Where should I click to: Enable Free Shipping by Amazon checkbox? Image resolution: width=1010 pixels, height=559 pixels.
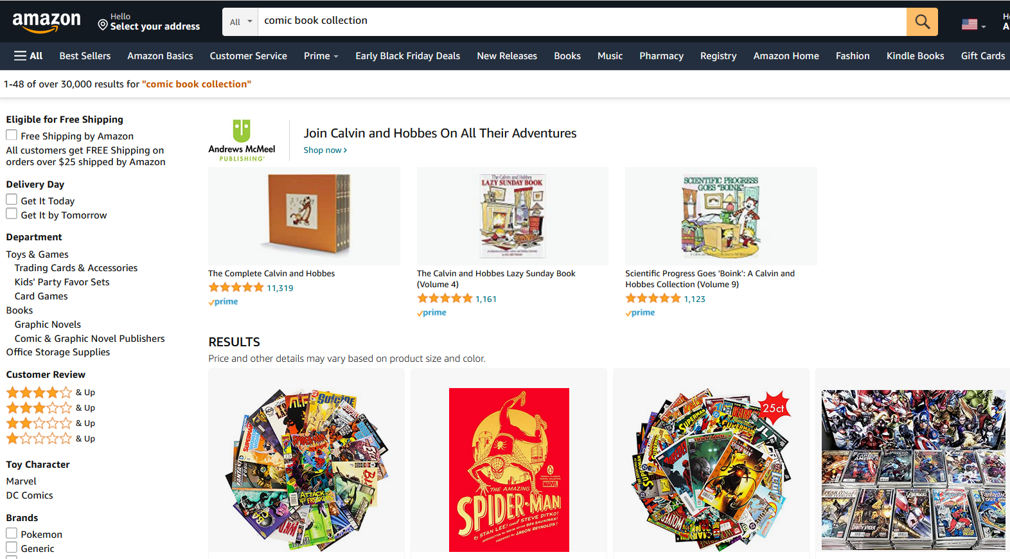pyautogui.click(x=12, y=136)
